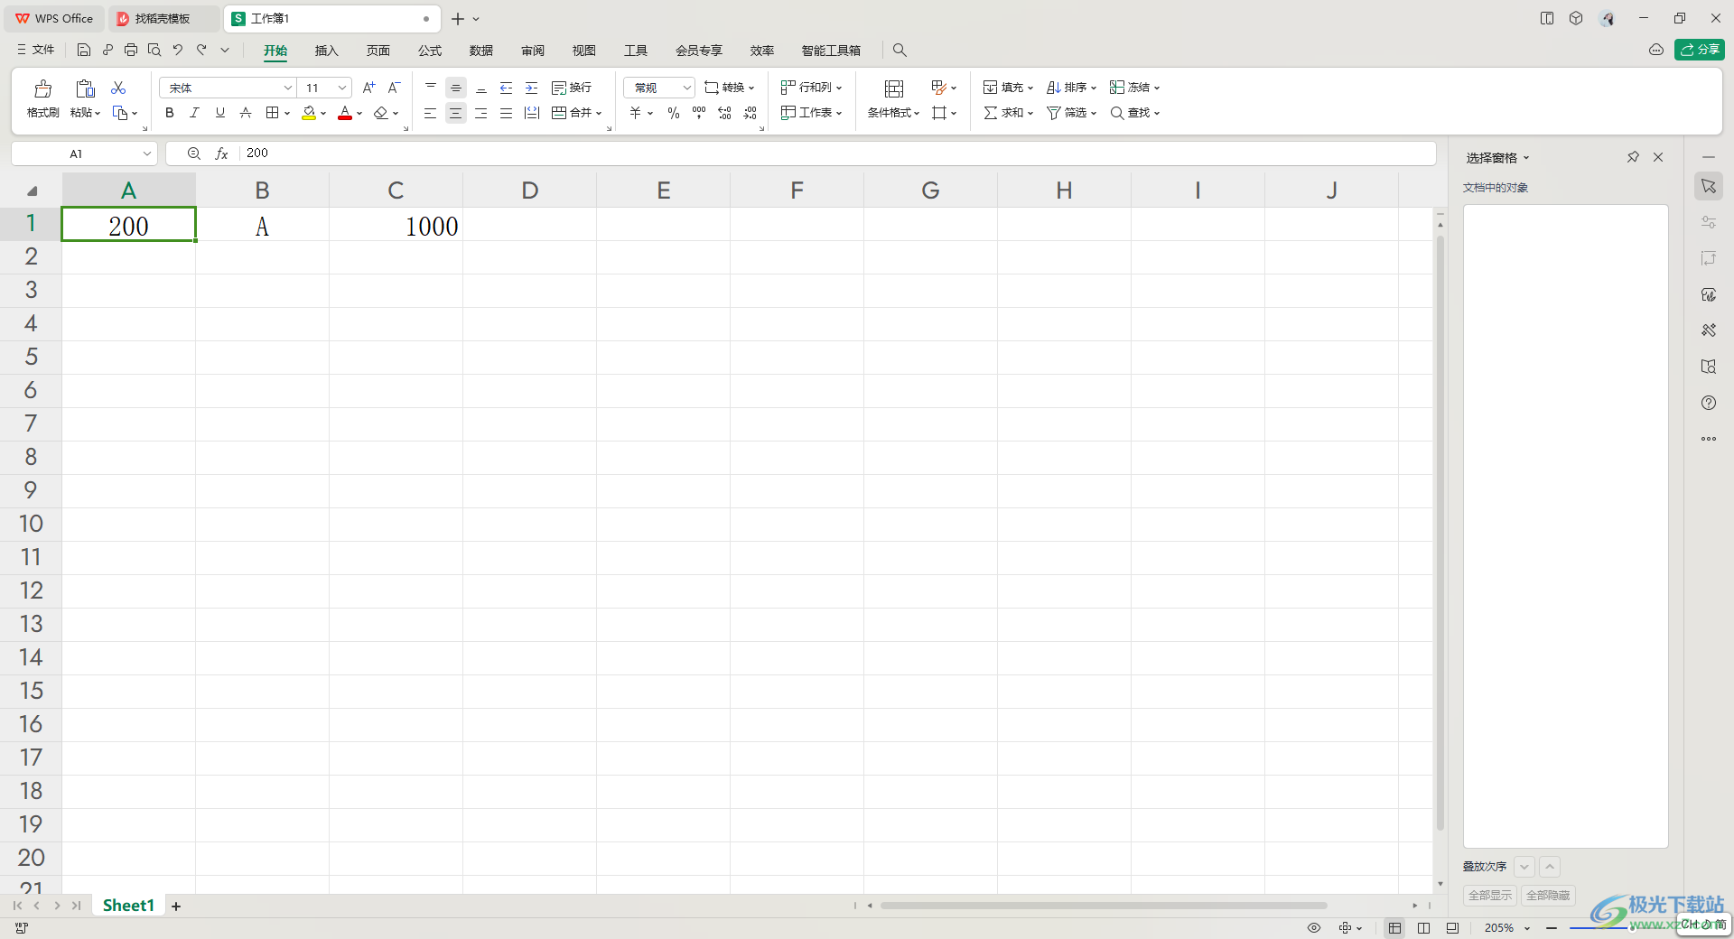
Task: Open the help question mark in right sidebar
Action: [1709, 403]
